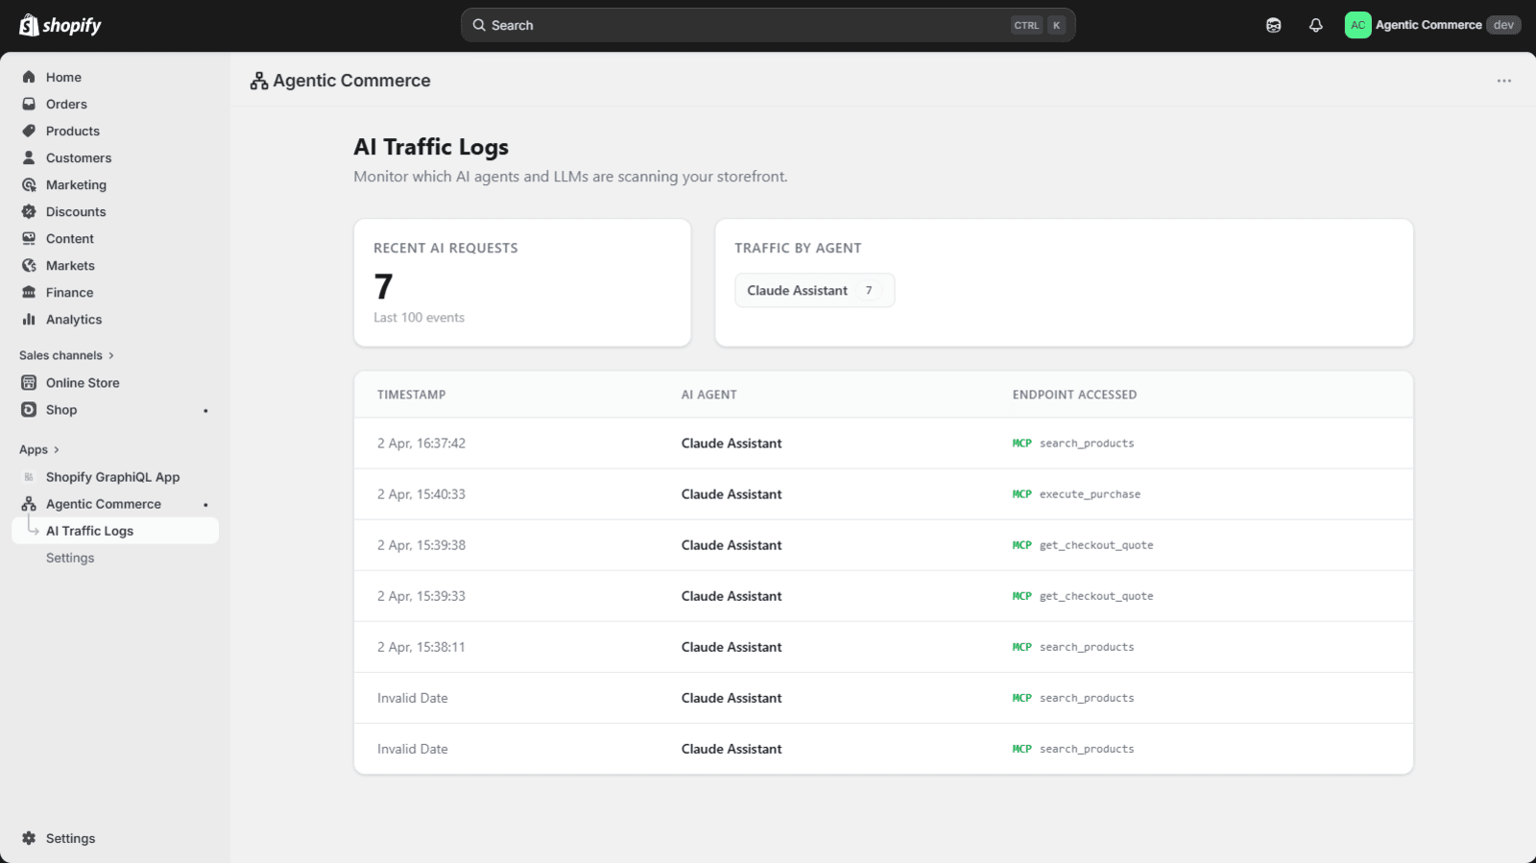1536x864 pixels.
Task: Click the AC account avatar badge
Action: [x=1356, y=25]
